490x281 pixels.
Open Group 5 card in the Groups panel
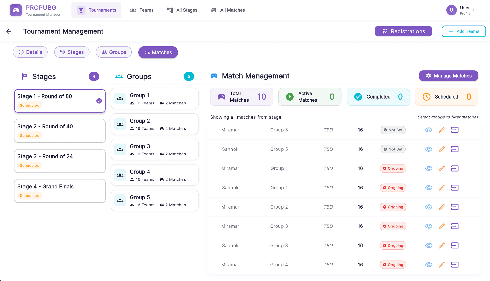[x=154, y=200]
